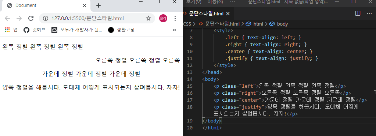Click the 오른쪽 정렬 paragraph in browser
Image resolution: width=376 pixels, height=136 pixels.
[x=137, y=60]
